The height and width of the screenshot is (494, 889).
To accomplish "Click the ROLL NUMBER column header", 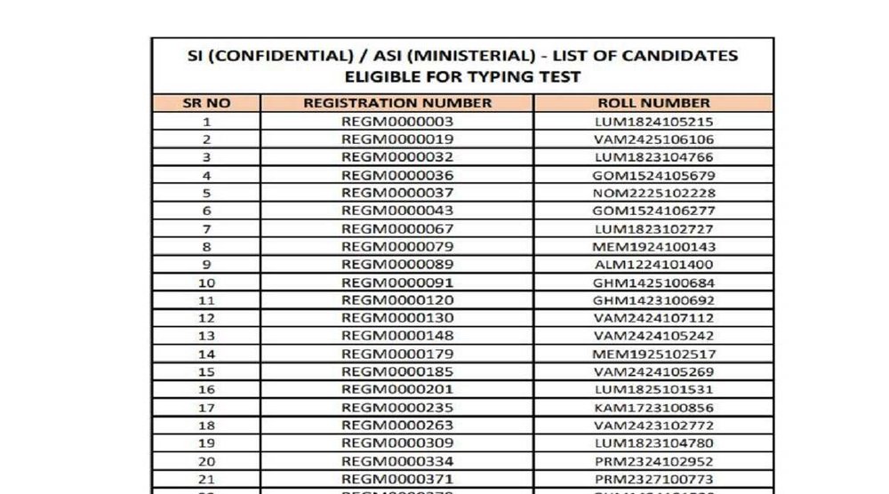I will click(x=653, y=103).
